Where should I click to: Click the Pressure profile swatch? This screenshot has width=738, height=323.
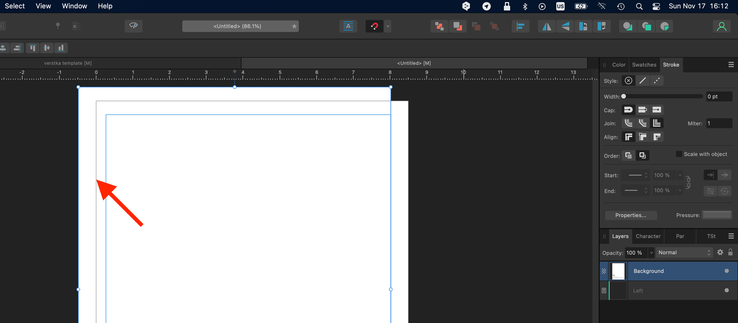point(717,214)
